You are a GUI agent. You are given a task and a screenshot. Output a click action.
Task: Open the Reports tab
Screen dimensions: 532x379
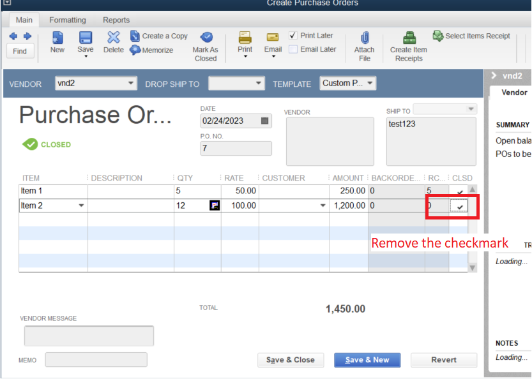(116, 20)
